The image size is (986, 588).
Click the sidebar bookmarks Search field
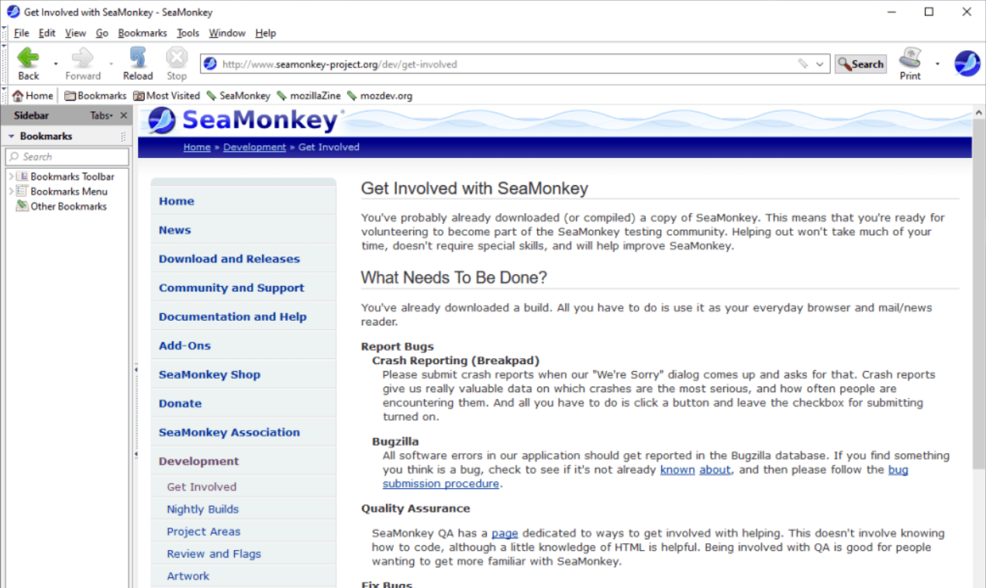(x=67, y=156)
